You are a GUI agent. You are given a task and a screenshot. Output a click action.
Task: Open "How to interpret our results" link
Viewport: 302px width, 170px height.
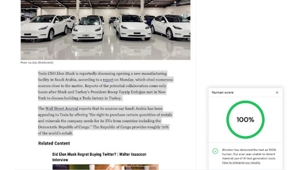click(x=241, y=163)
